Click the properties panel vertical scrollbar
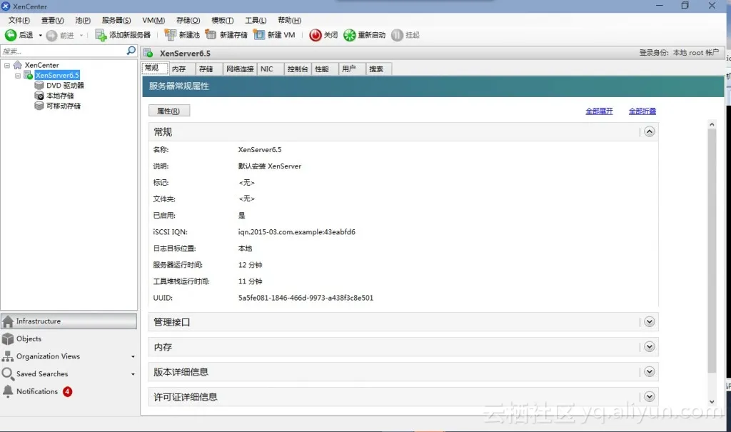Screen dimensions: 731x432 [712, 251]
